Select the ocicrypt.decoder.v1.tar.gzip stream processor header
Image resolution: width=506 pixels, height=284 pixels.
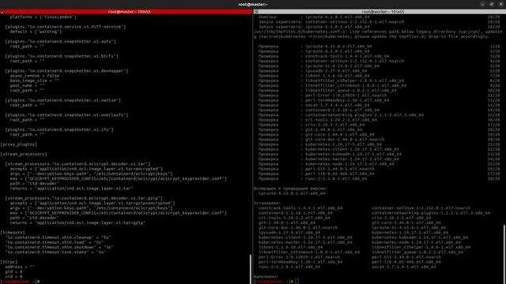tap(84, 198)
